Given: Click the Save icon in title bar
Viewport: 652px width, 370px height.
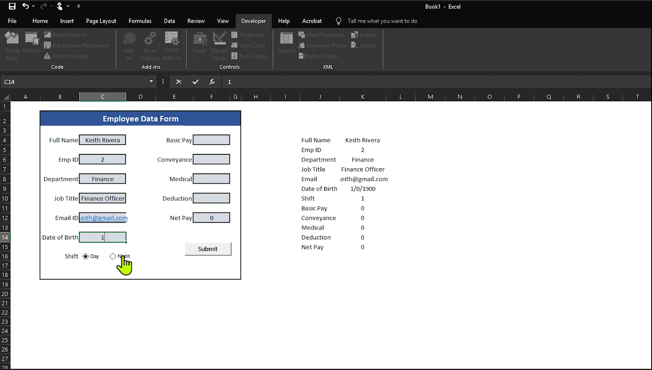Looking at the screenshot, I should coord(12,6).
